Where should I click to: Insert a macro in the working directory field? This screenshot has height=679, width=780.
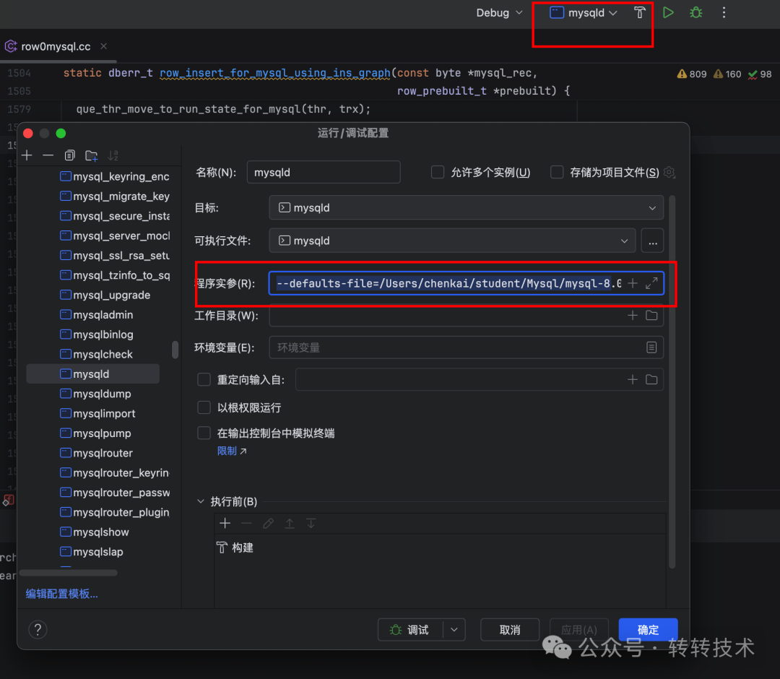point(633,316)
